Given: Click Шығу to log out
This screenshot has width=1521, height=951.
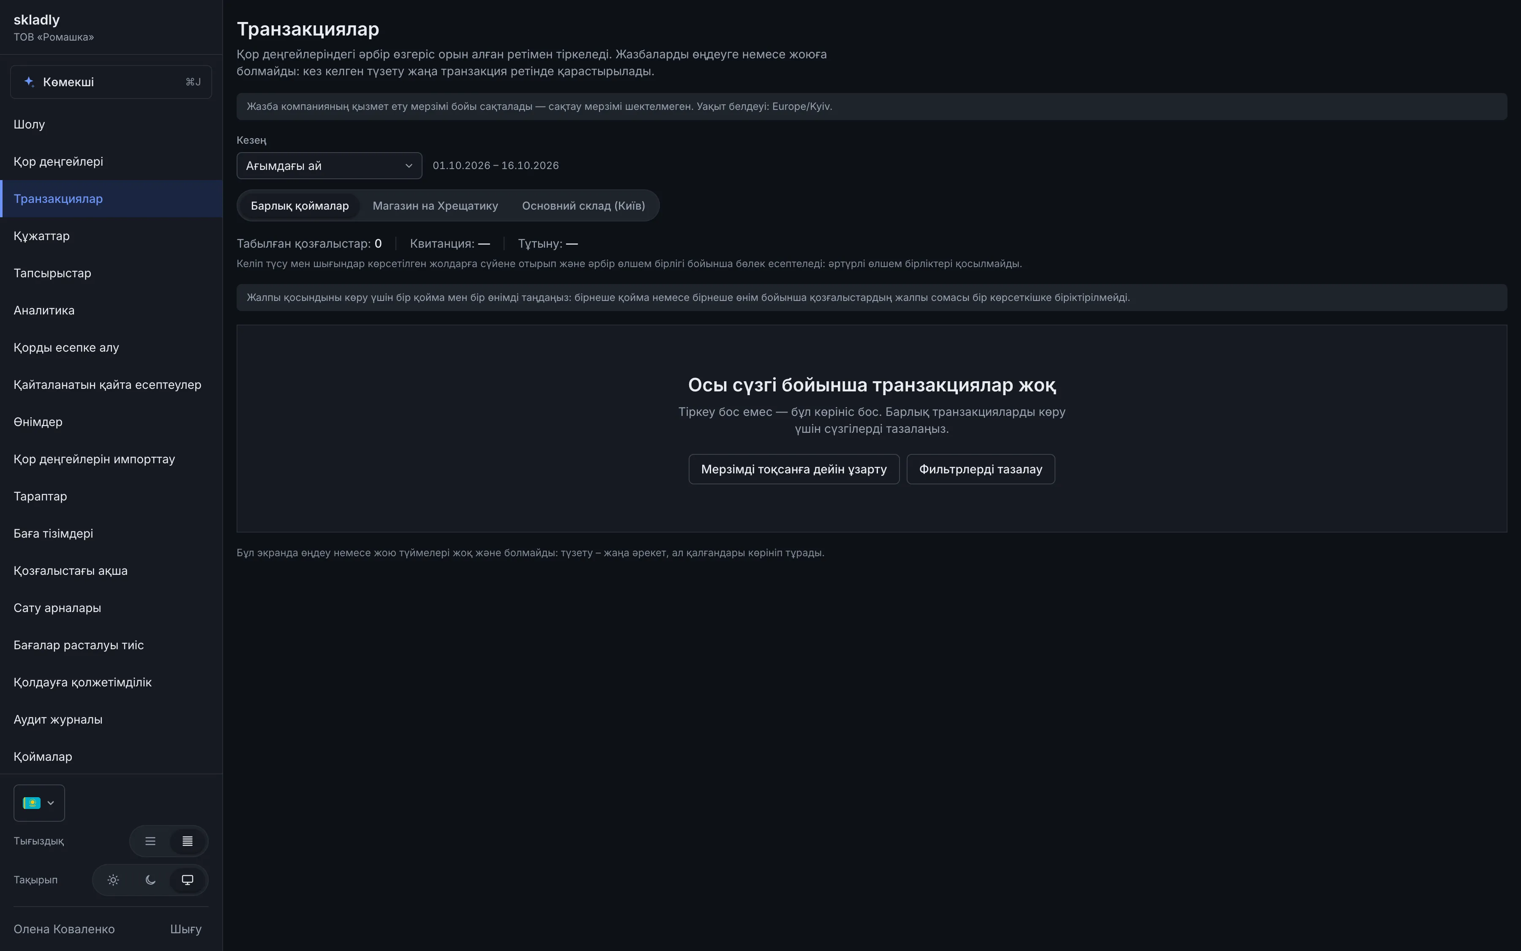Looking at the screenshot, I should pos(186,929).
